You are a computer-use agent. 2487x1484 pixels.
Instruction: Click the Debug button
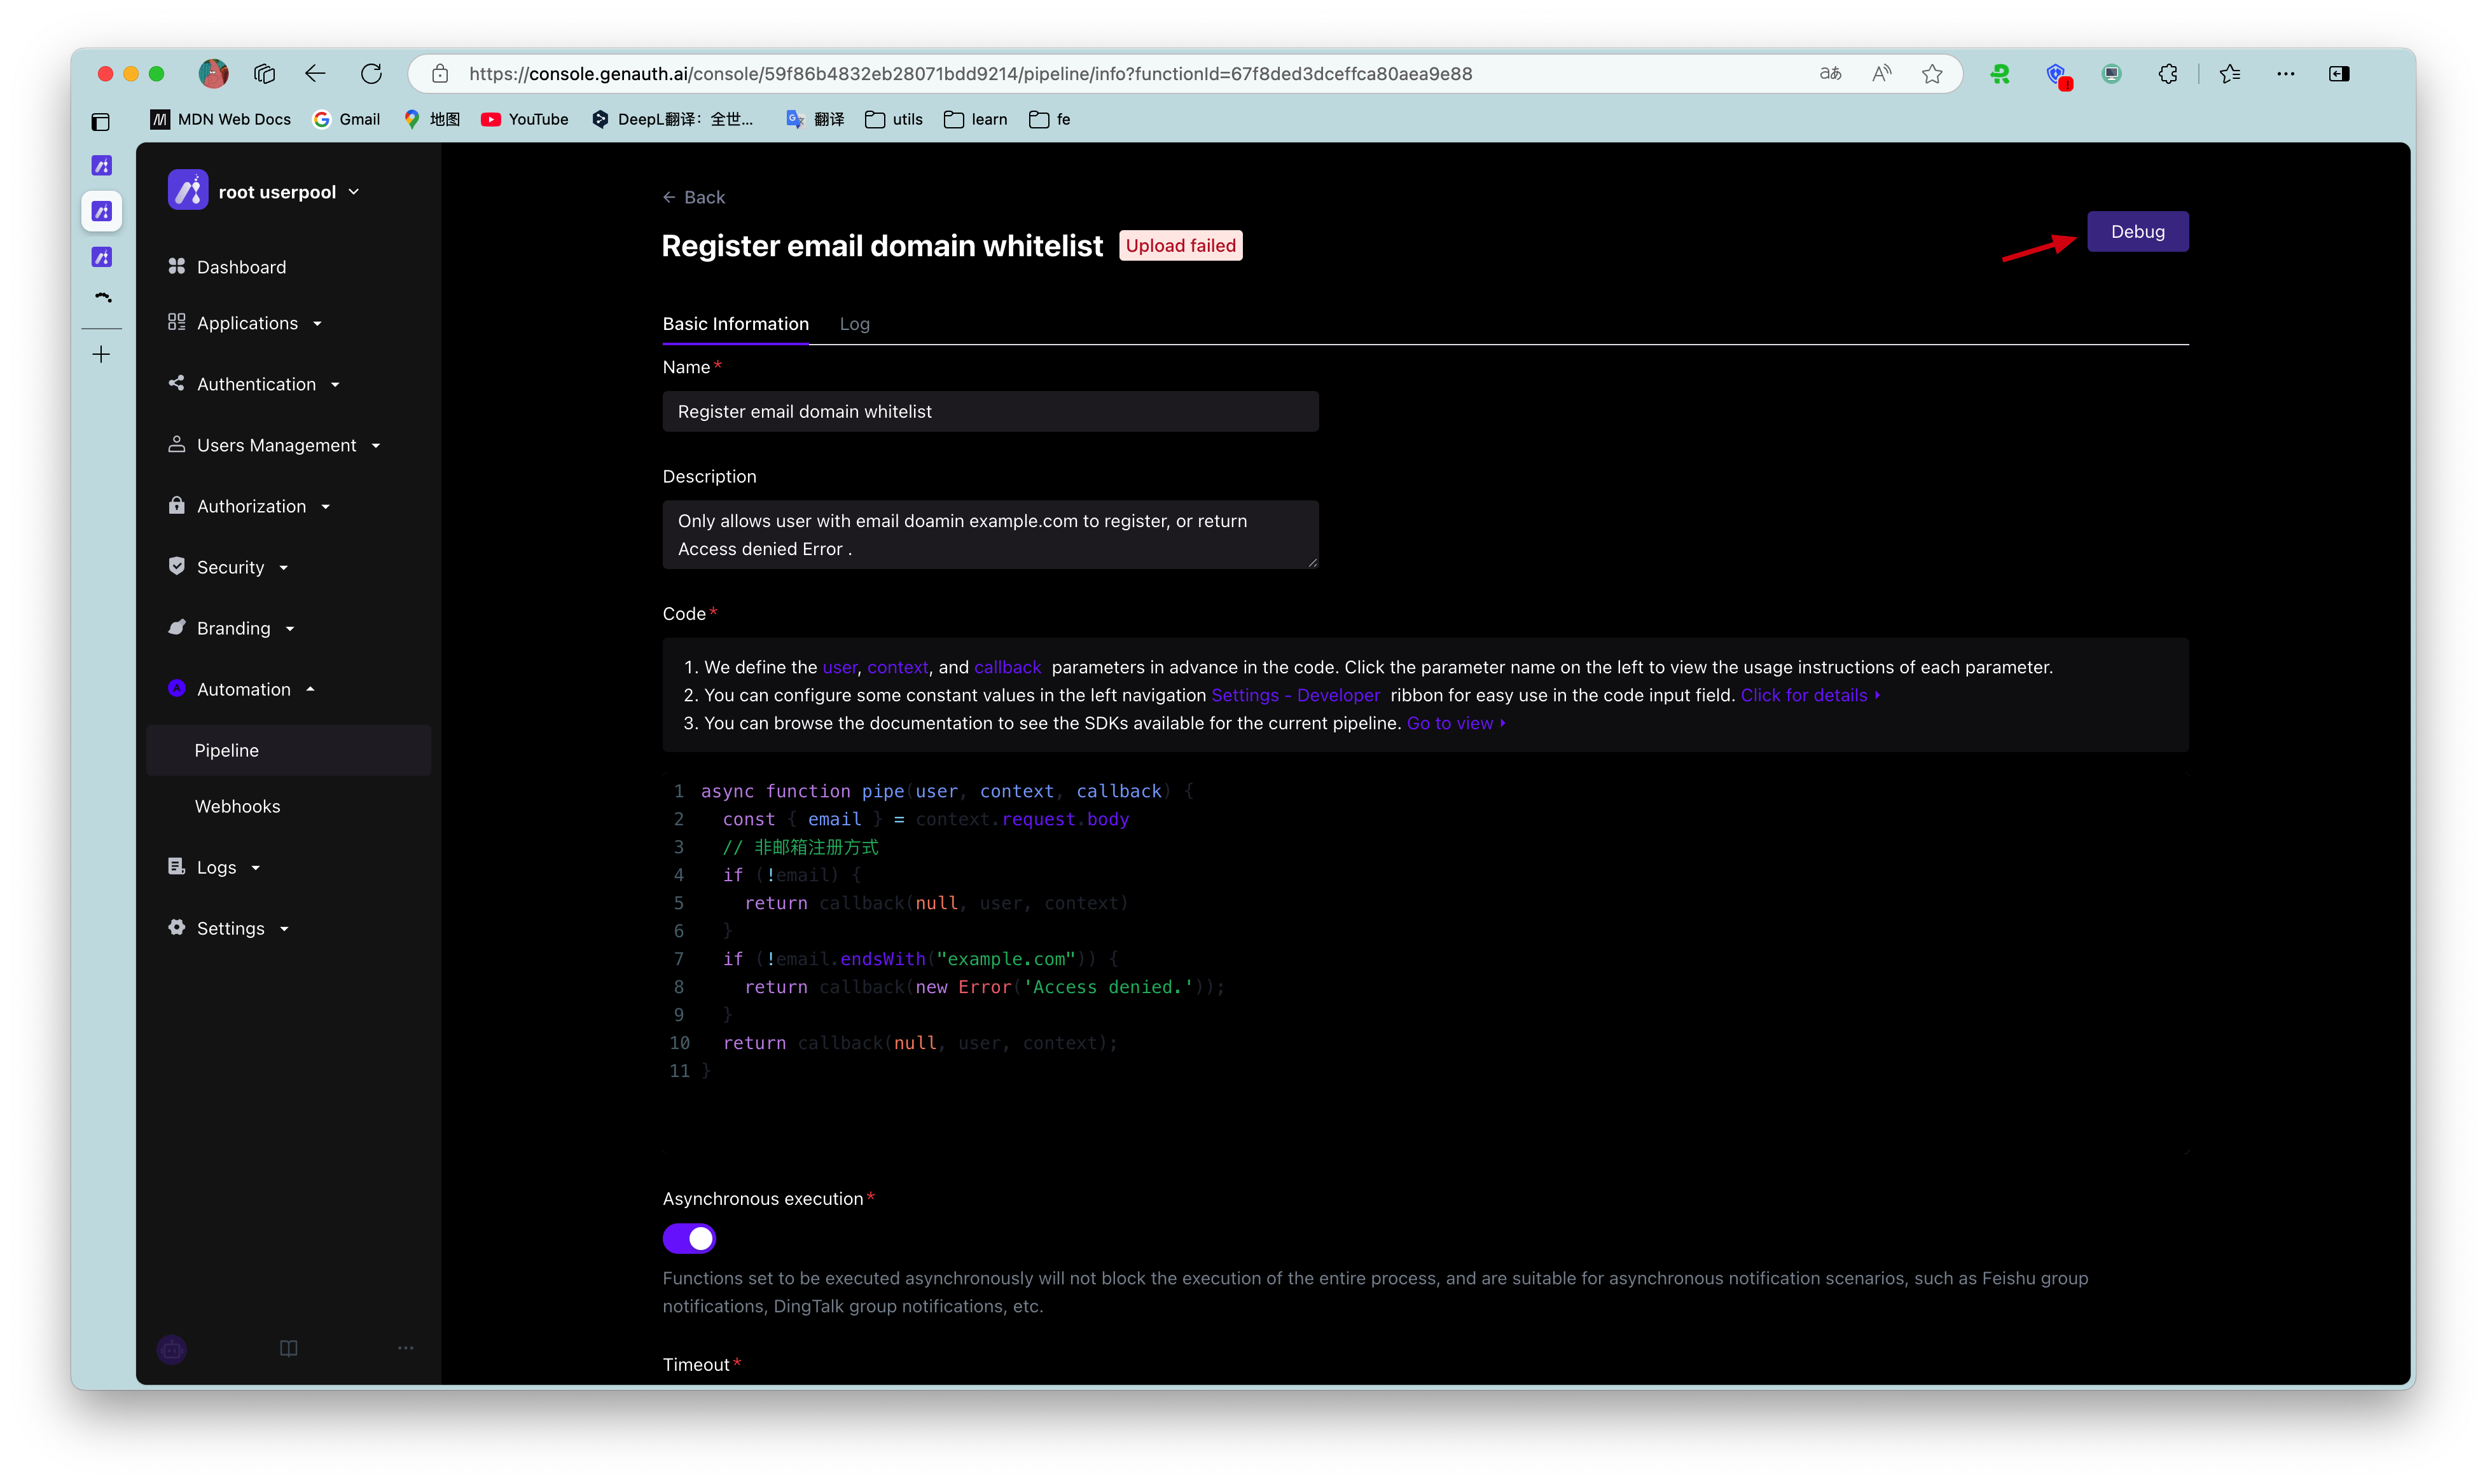pos(2137,231)
